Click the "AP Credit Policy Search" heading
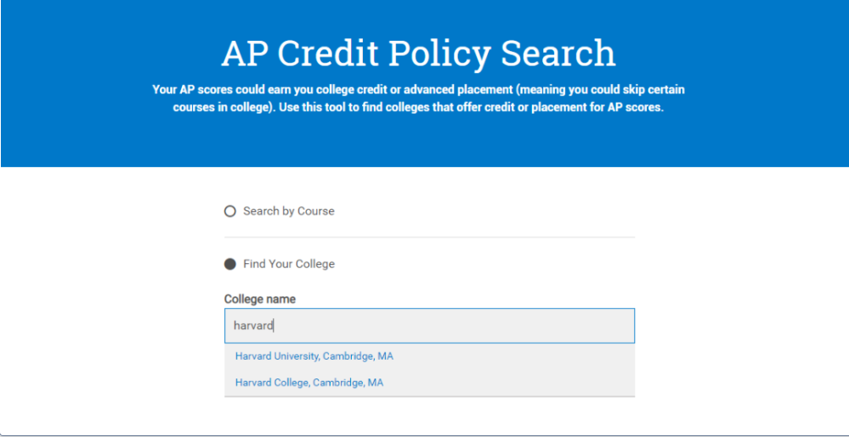This screenshot has width=849, height=437. coord(418,53)
